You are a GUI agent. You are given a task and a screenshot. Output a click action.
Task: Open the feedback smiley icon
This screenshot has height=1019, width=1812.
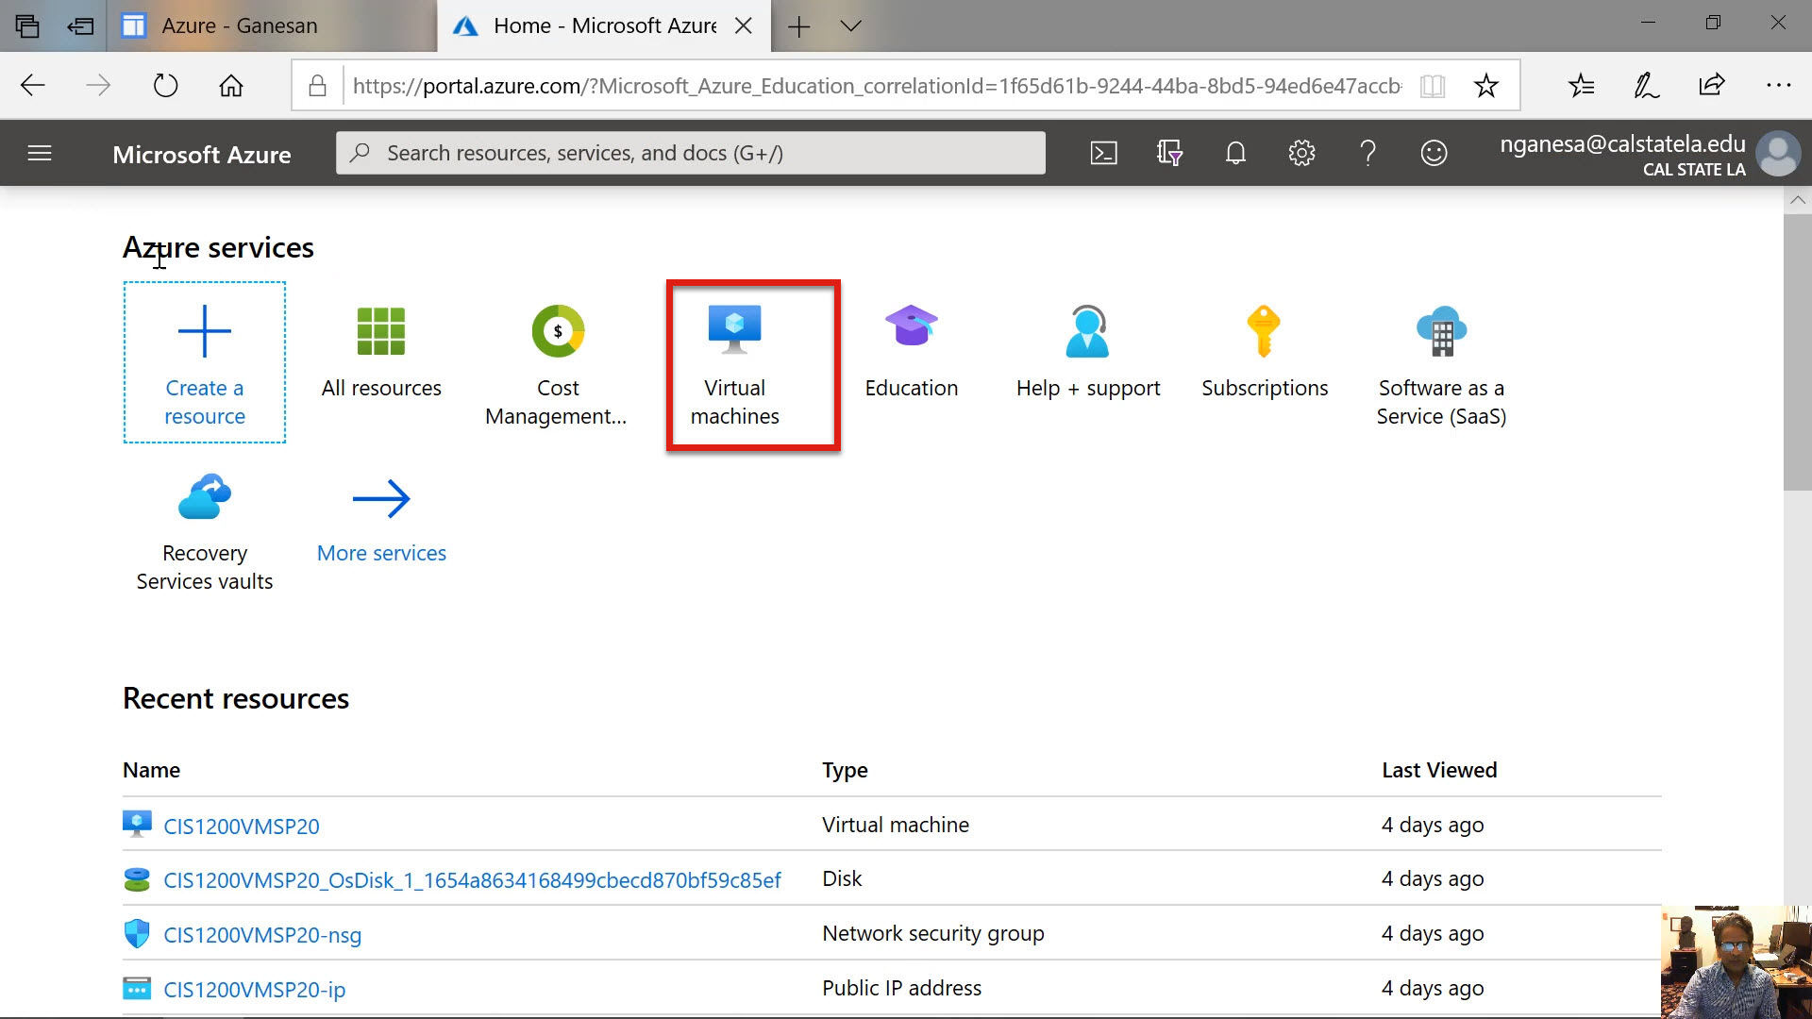click(x=1434, y=153)
